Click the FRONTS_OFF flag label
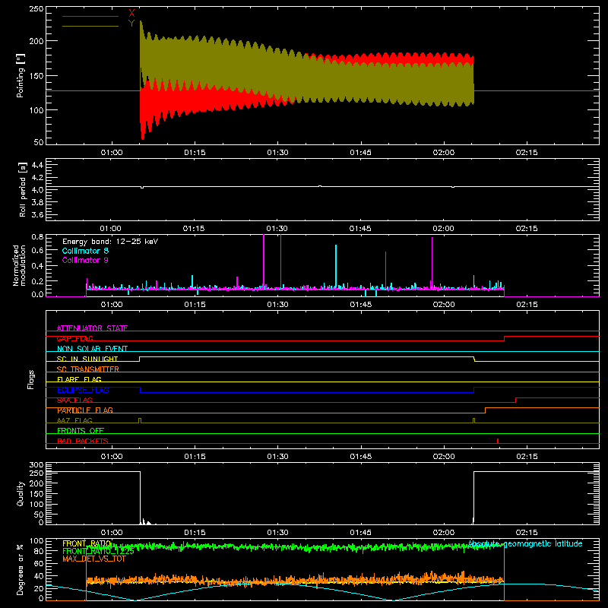 click(81, 431)
